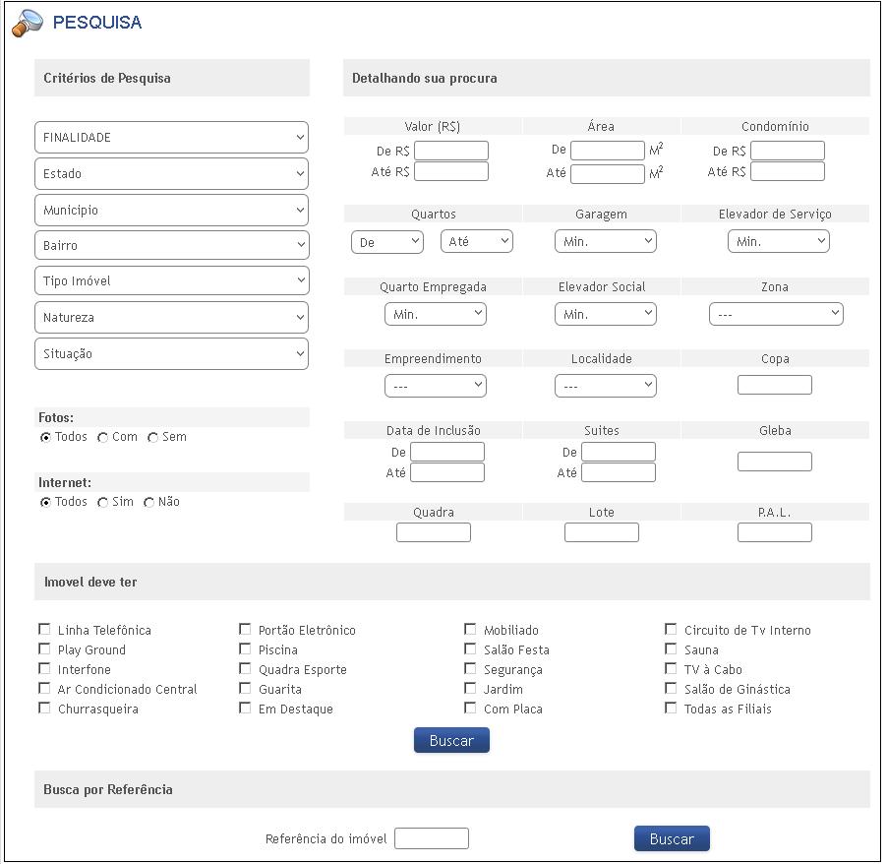Click the Referência do imóvel input field
The image size is (887, 864).
432,839
